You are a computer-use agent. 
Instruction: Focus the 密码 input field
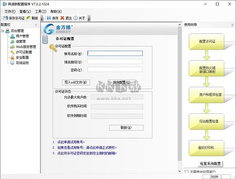coord(115,69)
